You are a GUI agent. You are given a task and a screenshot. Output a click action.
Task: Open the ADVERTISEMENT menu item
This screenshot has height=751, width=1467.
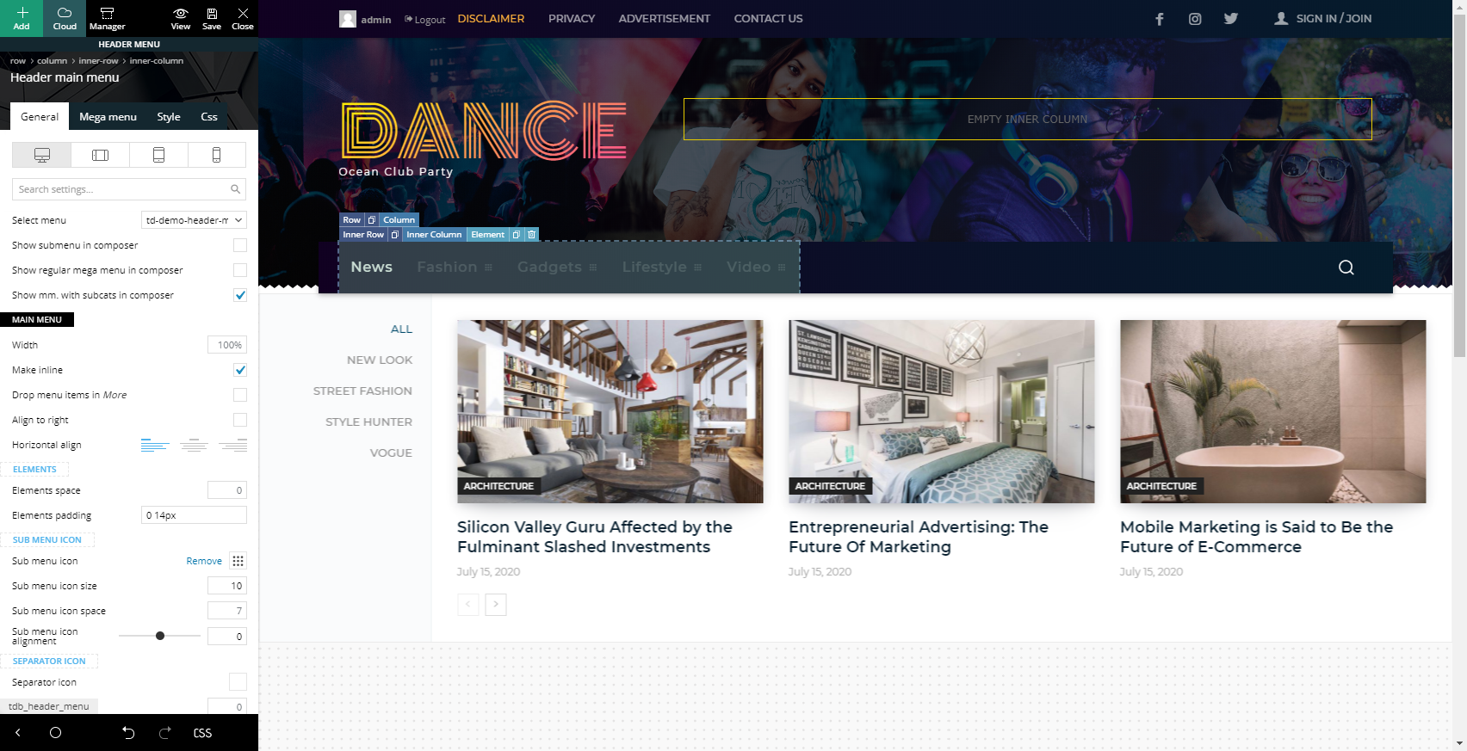point(665,19)
